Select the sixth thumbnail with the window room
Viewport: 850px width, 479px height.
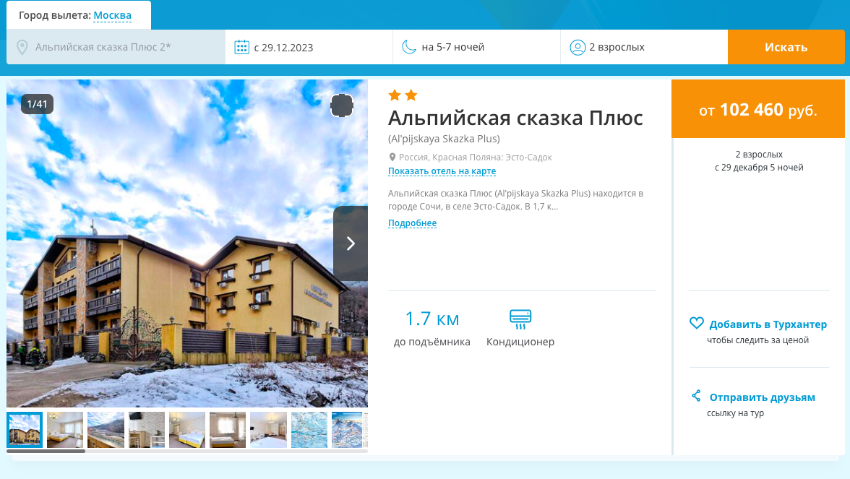point(228,431)
